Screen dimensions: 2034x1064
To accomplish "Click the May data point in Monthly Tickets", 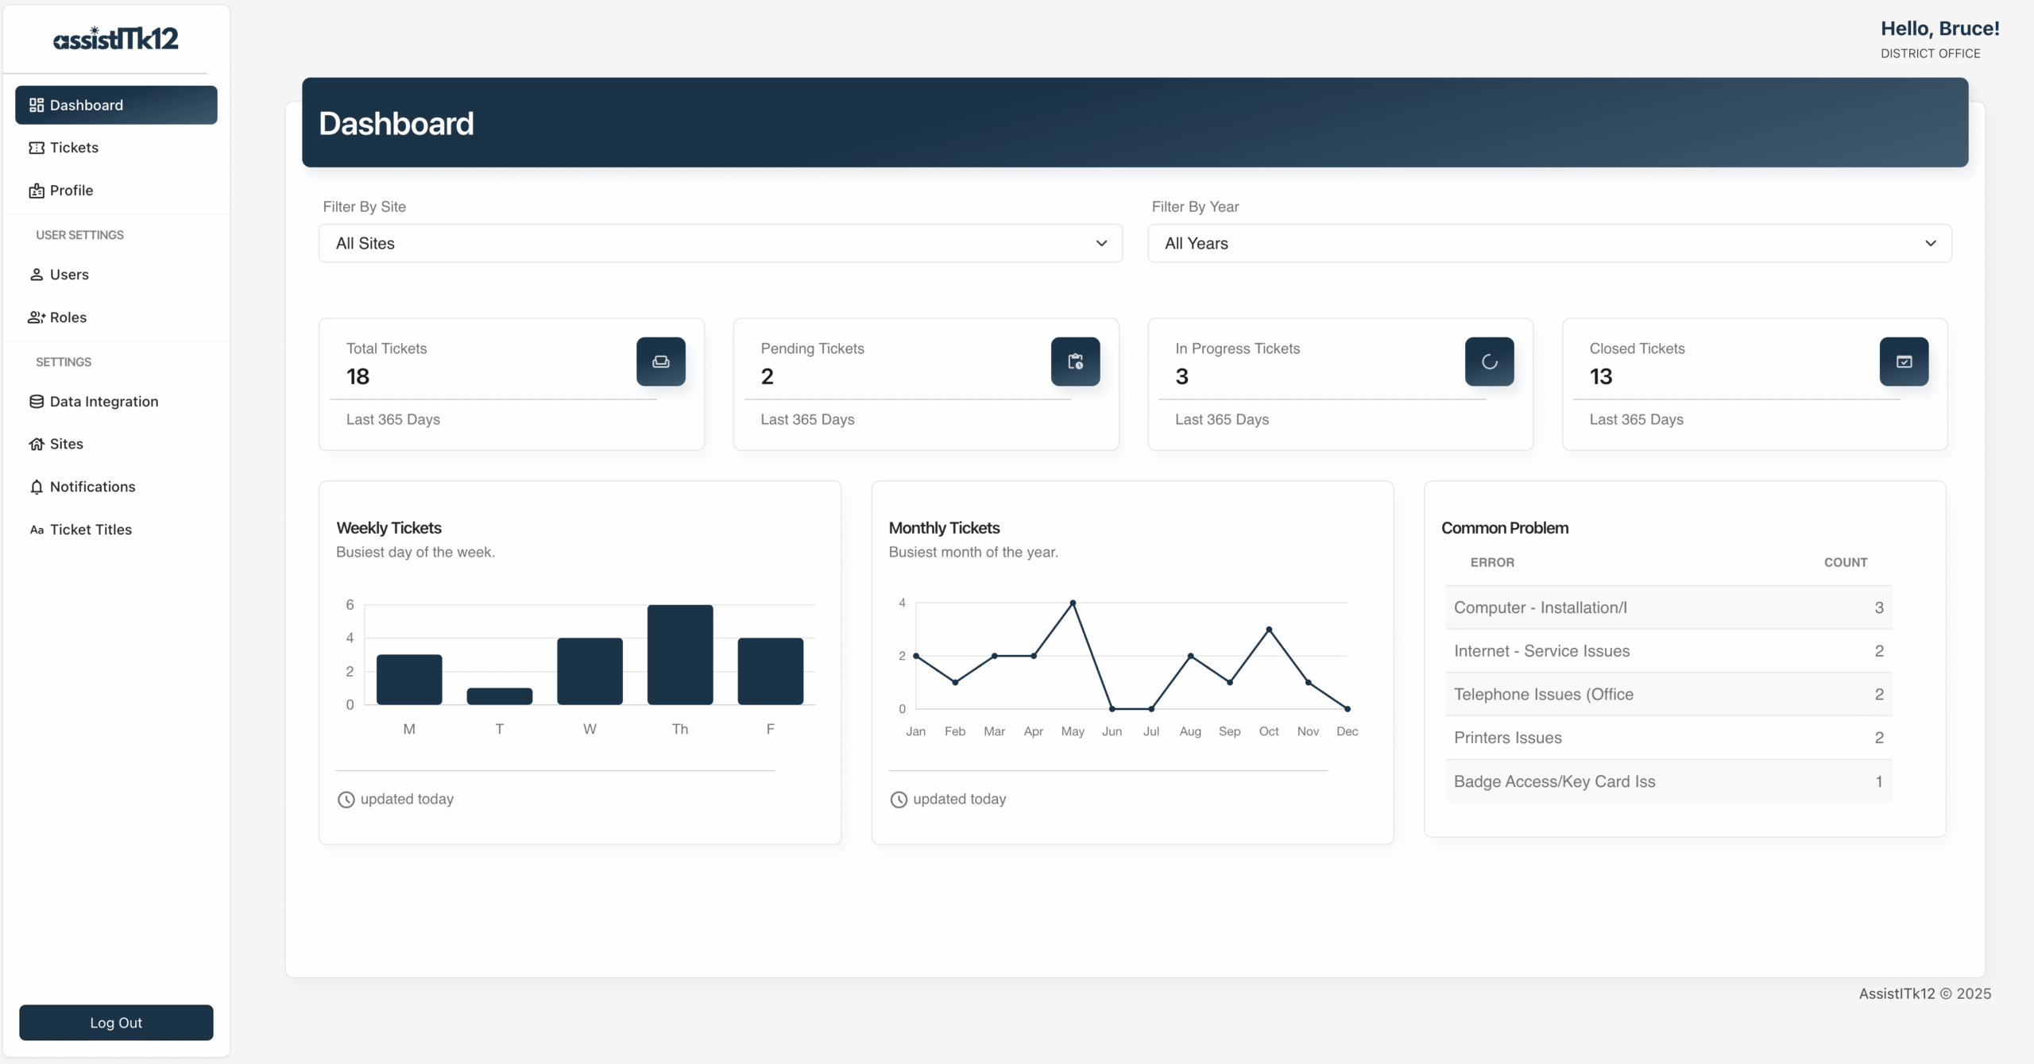I will (1073, 603).
